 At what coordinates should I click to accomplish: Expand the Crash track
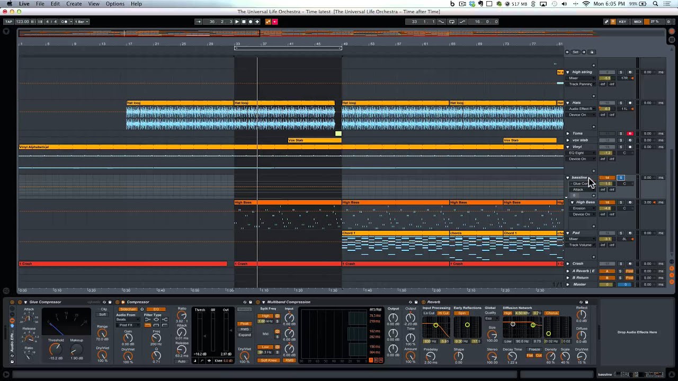568,264
